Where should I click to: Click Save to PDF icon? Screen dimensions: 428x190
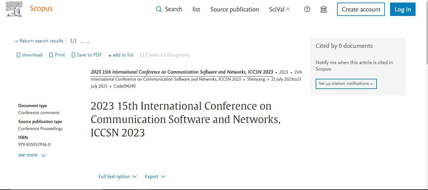(x=73, y=55)
